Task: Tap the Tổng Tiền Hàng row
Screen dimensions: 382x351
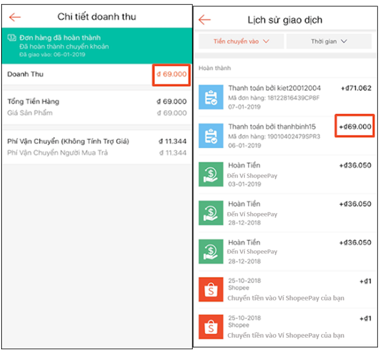Action: [x=96, y=107]
